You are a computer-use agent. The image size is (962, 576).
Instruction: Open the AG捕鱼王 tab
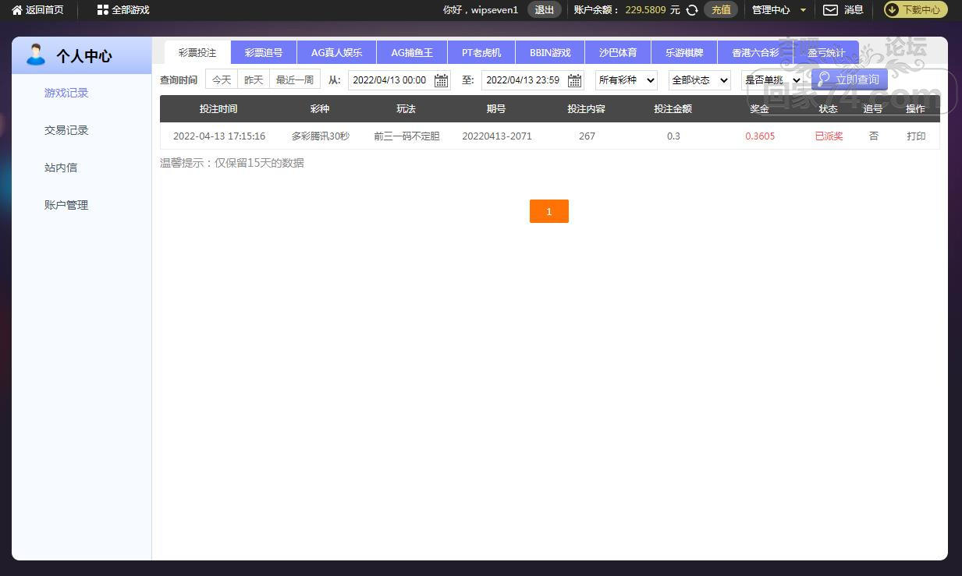pyautogui.click(x=412, y=53)
